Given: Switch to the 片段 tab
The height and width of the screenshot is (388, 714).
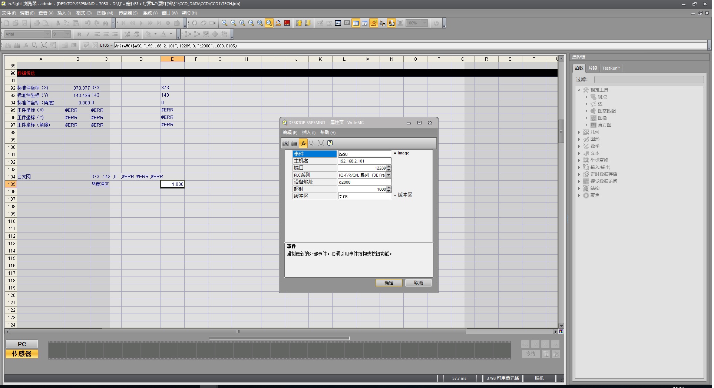Looking at the screenshot, I should click(593, 68).
